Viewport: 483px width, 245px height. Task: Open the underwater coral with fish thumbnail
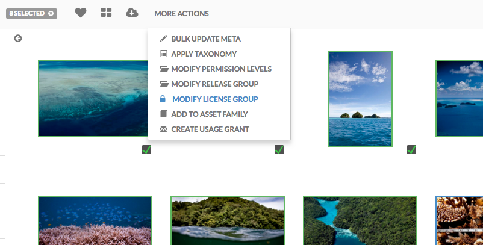click(x=95, y=220)
